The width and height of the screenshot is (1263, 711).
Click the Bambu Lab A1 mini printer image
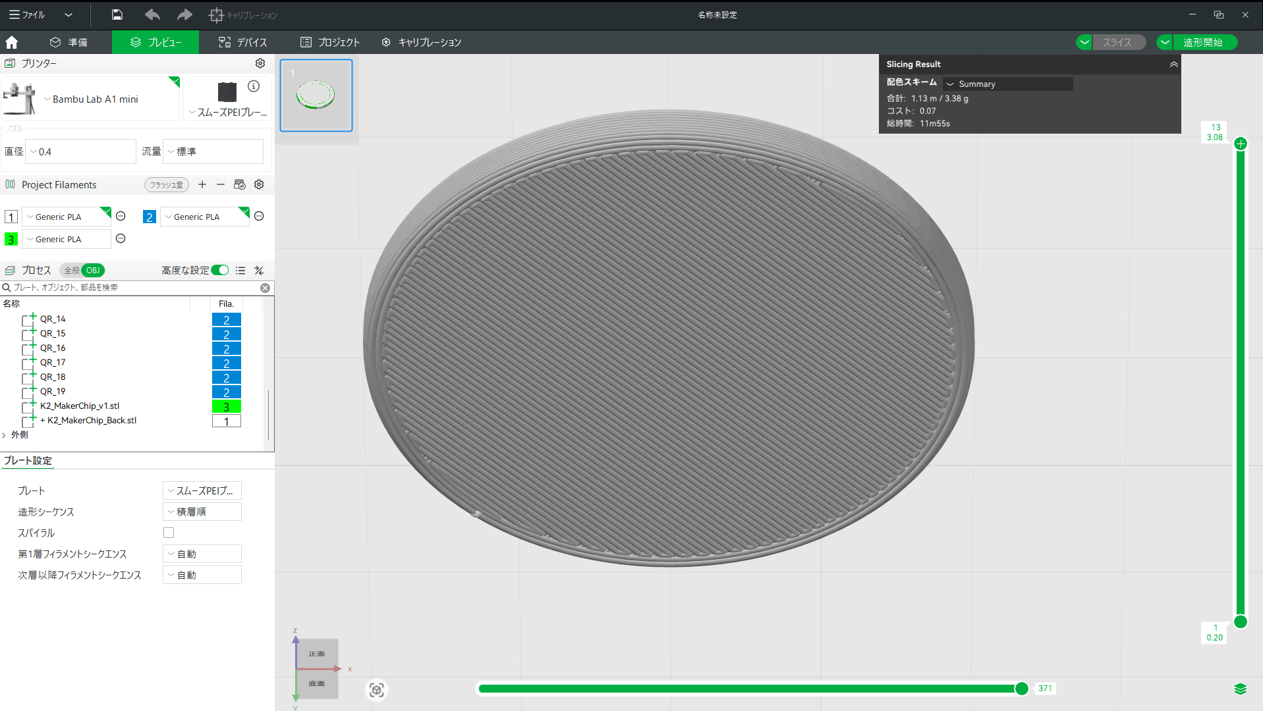pos(20,99)
